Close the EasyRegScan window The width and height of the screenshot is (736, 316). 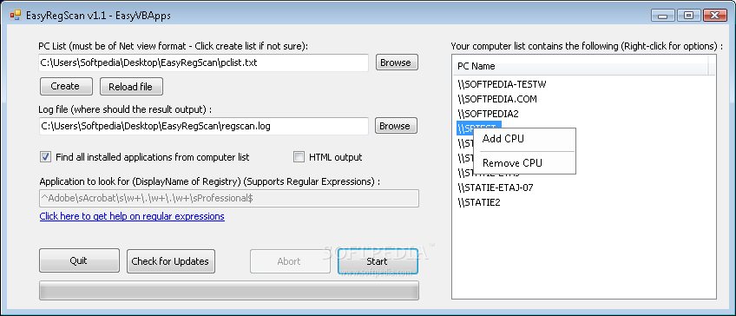715,15
